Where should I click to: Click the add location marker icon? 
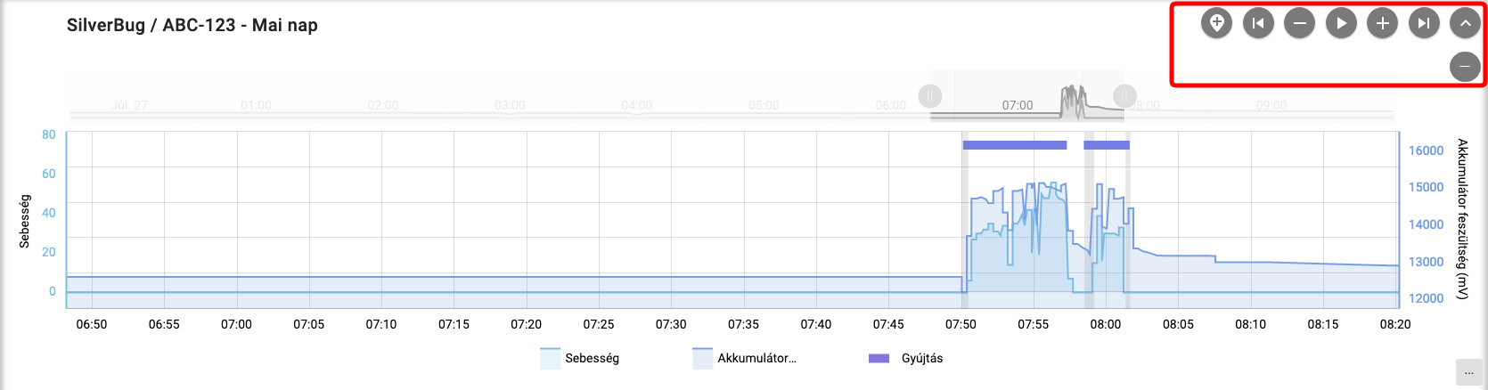pyautogui.click(x=1216, y=23)
